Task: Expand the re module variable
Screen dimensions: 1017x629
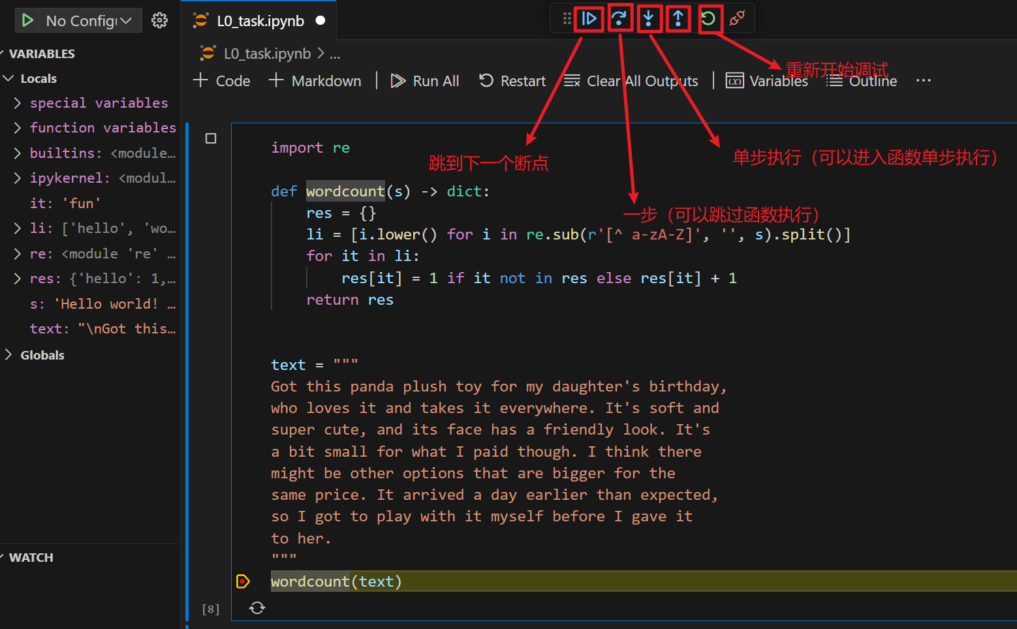Action: tap(90, 254)
